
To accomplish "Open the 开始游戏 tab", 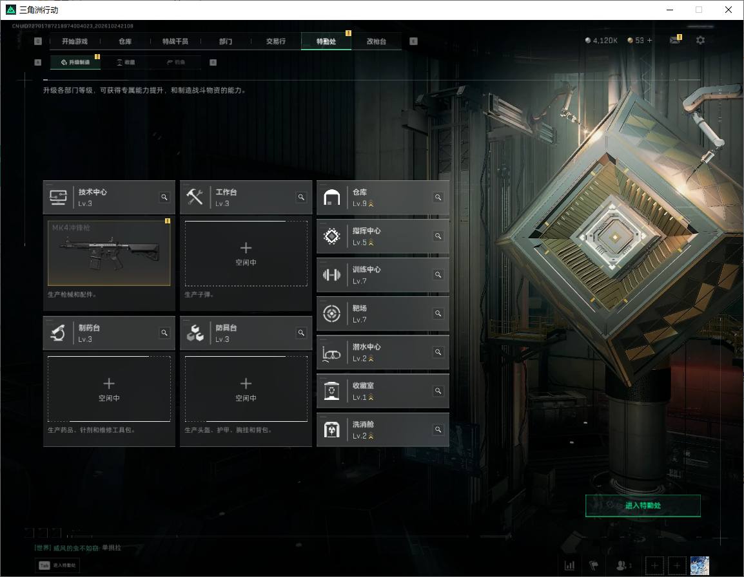I will click(x=75, y=41).
